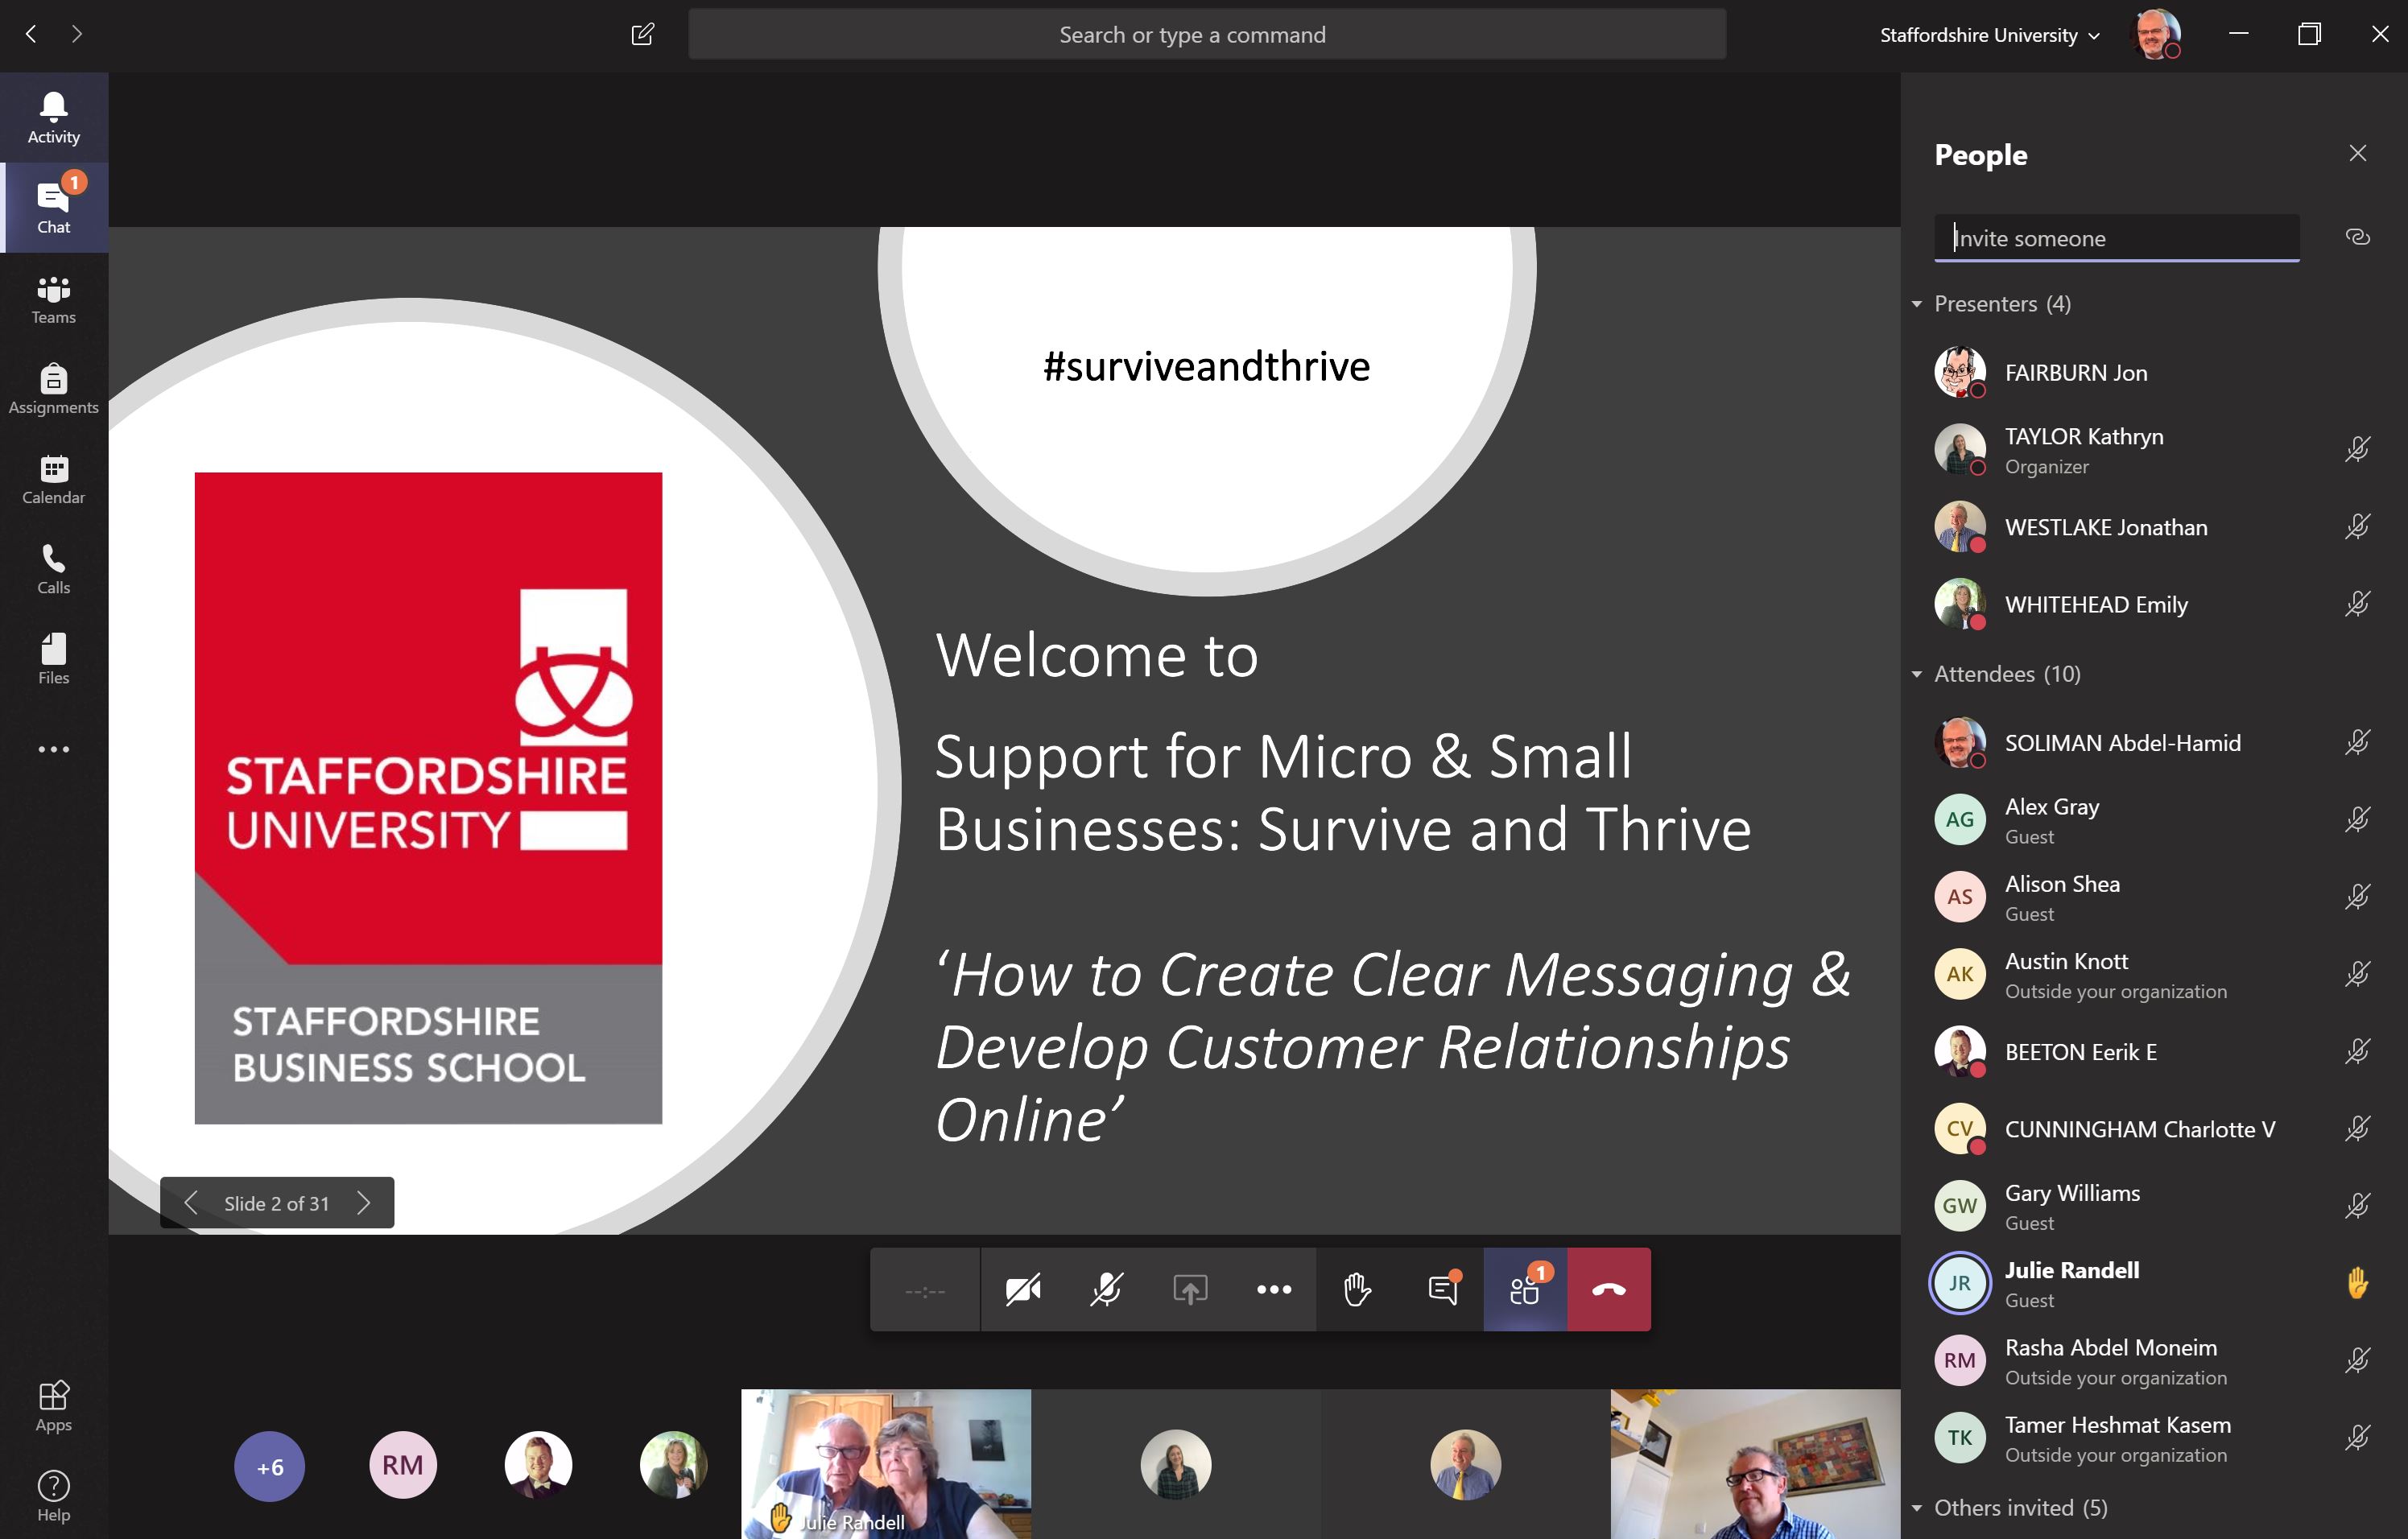Click the Invite someone field
Viewport: 2408px width, 1539px height.
click(x=2116, y=238)
